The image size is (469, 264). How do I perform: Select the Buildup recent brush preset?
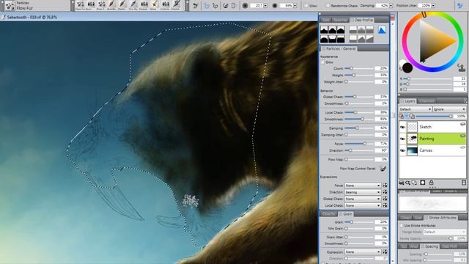[112, 5]
